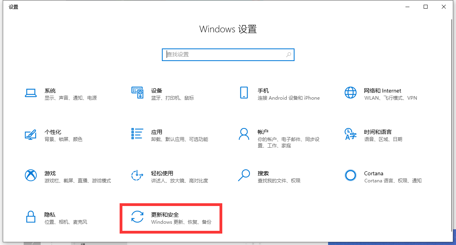Click the 网络和 Internet title text
Image resolution: width=456 pixels, height=245 pixels.
click(x=382, y=91)
